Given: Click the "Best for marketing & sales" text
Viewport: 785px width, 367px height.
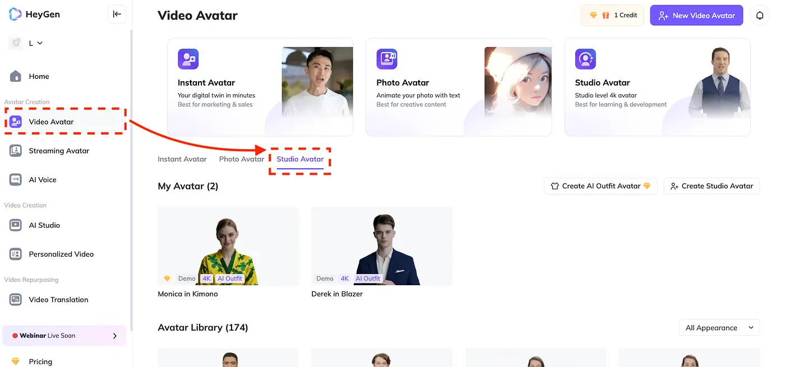Looking at the screenshot, I should 215,104.
